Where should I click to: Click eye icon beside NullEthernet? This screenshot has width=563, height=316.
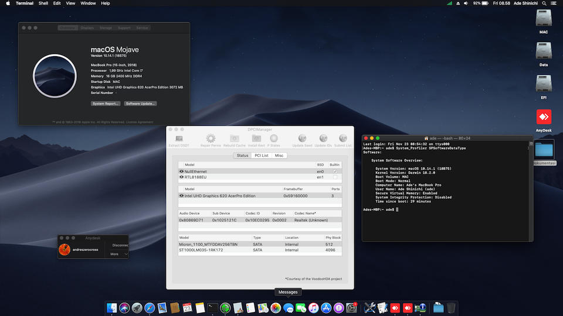pyautogui.click(x=181, y=171)
